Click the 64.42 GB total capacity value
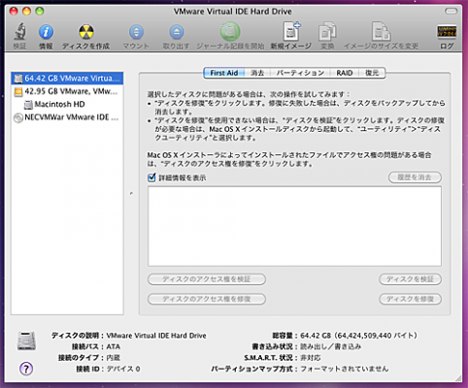 (358, 336)
